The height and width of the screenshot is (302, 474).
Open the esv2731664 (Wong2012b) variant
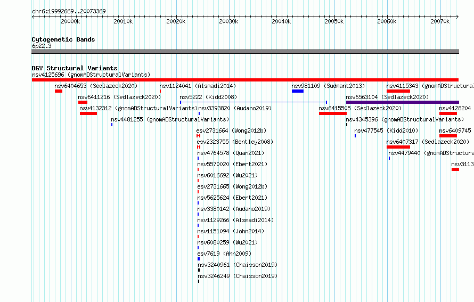tap(231, 130)
